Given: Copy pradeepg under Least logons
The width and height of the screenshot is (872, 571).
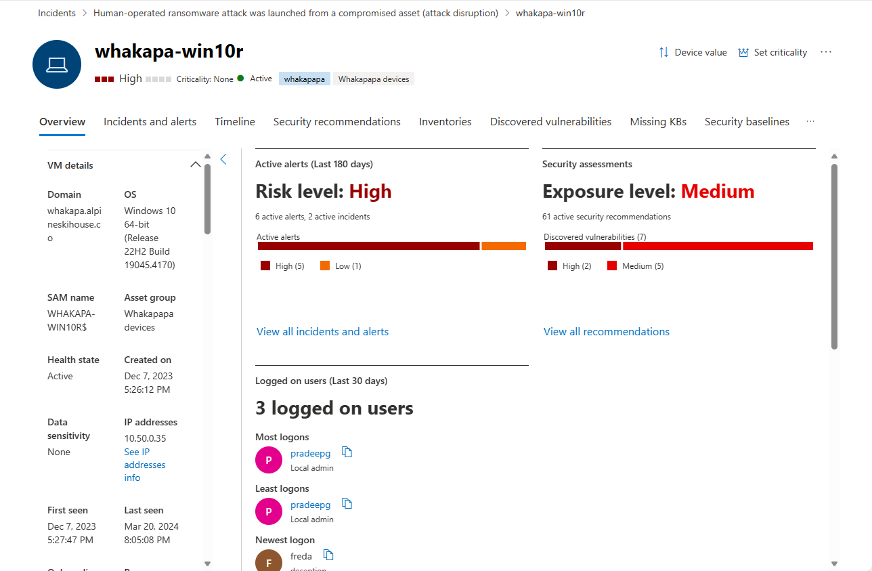Looking at the screenshot, I should [347, 504].
